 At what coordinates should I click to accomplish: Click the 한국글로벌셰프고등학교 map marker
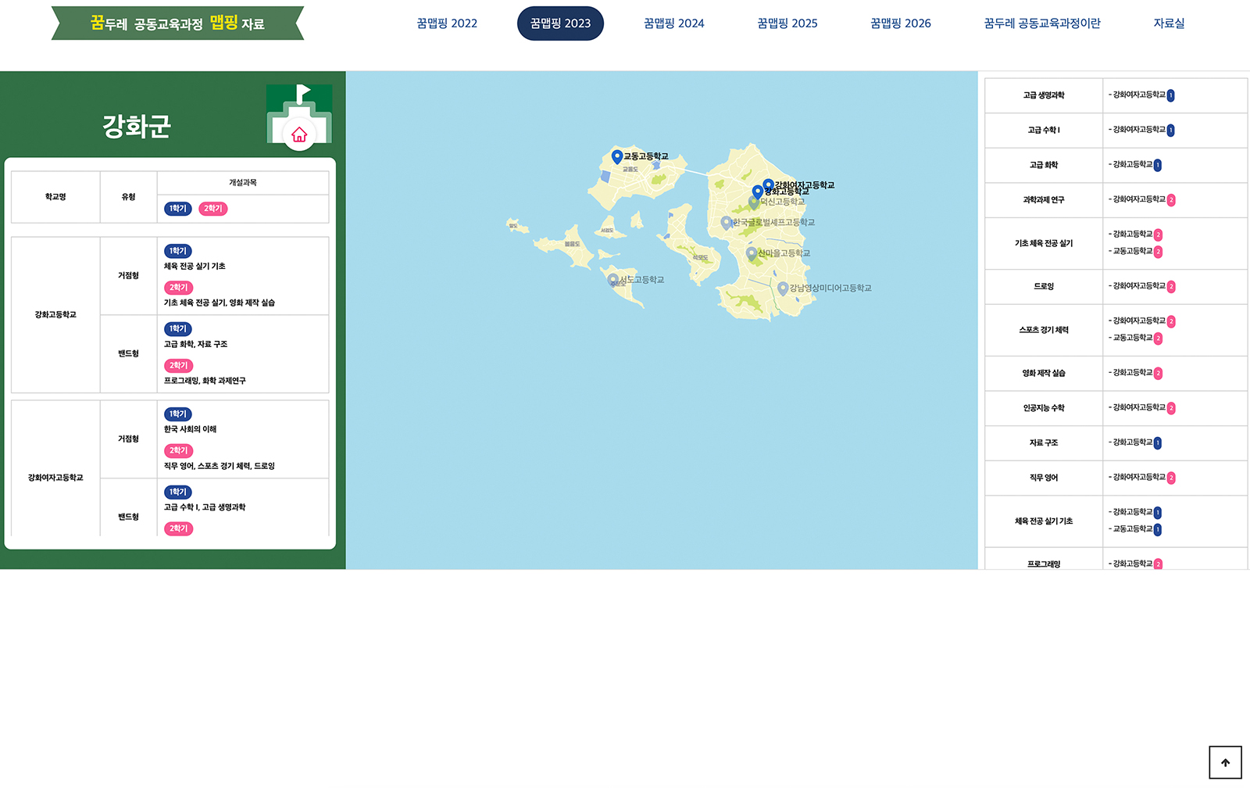tap(727, 223)
